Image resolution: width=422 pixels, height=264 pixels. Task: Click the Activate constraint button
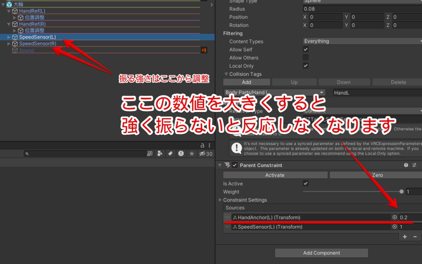(x=275, y=175)
